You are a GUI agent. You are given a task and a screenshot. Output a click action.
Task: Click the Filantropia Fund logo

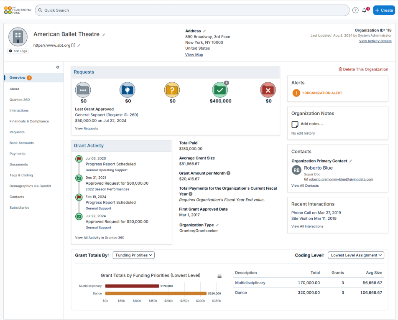pos(17,10)
